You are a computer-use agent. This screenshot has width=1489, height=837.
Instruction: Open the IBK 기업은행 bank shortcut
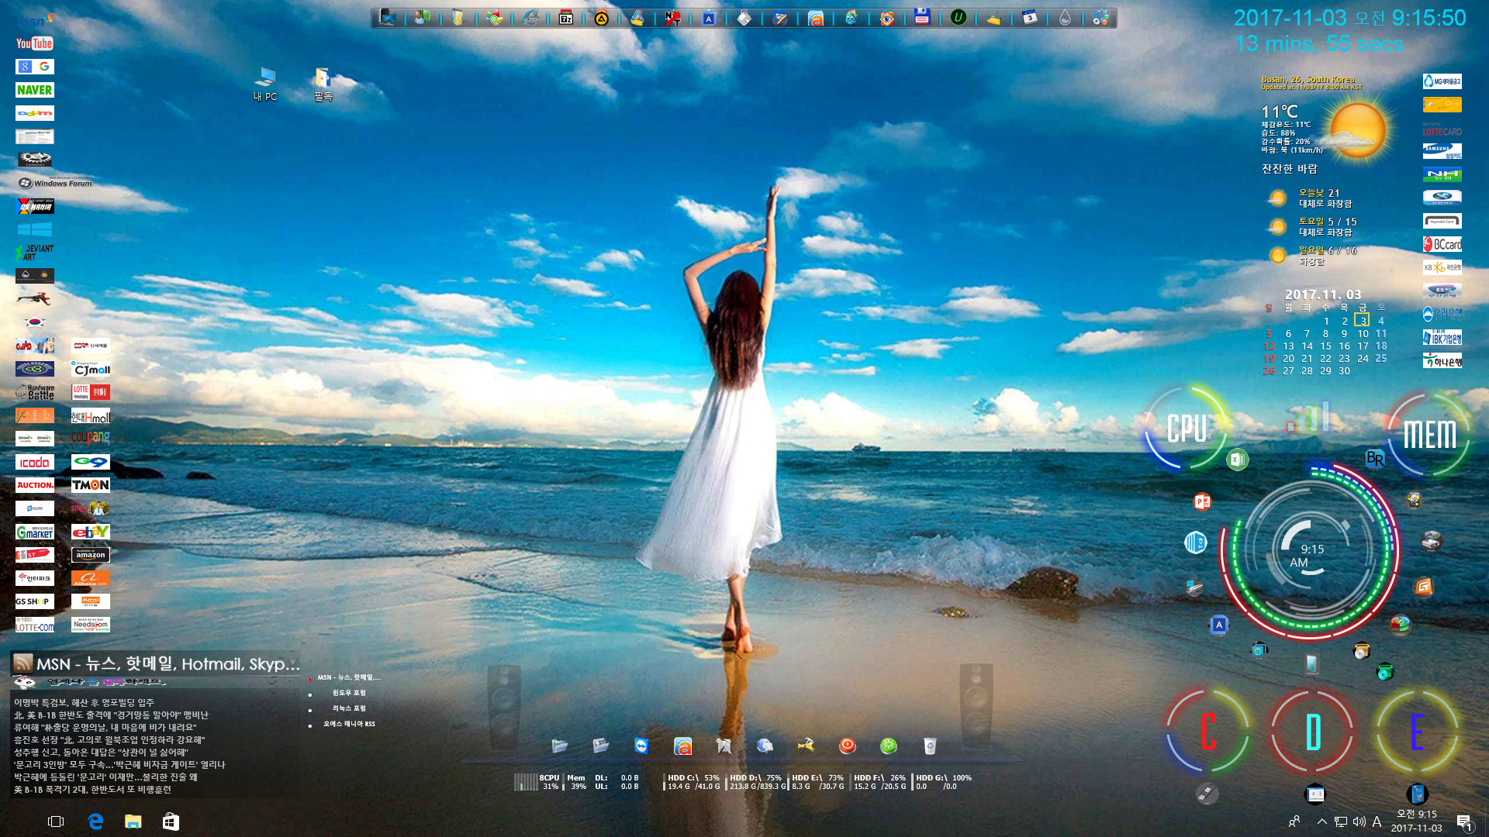[1442, 338]
